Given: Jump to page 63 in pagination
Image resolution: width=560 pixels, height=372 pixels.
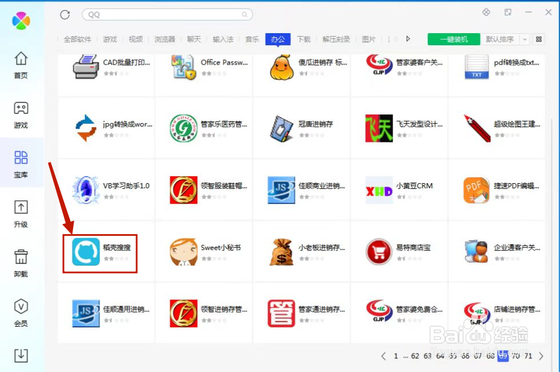Looking at the screenshot, I should tap(427, 356).
